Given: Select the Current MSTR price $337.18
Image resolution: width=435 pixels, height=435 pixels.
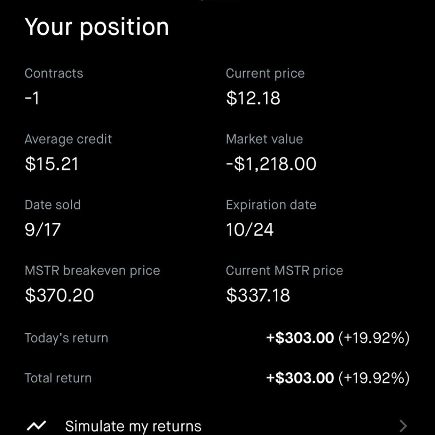Looking at the screenshot, I should (x=258, y=296).
